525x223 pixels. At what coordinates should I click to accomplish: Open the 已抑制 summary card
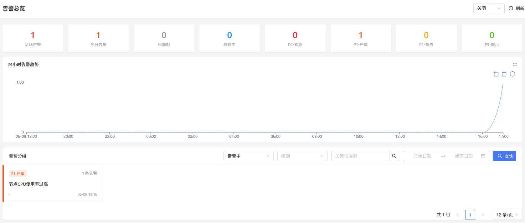[x=164, y=38]
